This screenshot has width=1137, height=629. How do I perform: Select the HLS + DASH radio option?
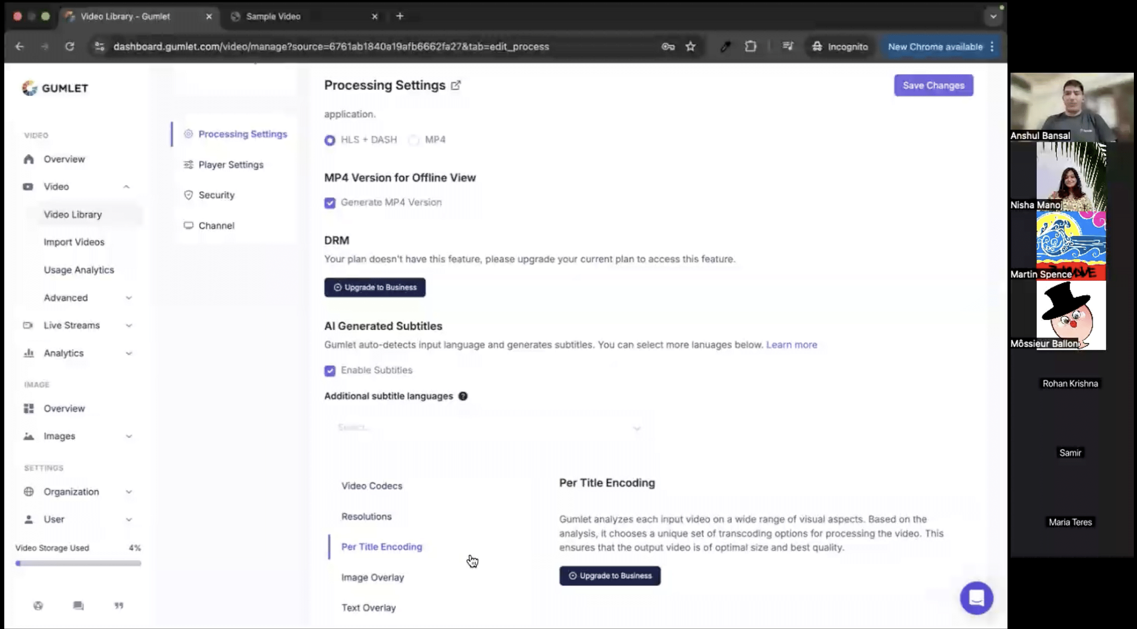click(x=330, y=140)
